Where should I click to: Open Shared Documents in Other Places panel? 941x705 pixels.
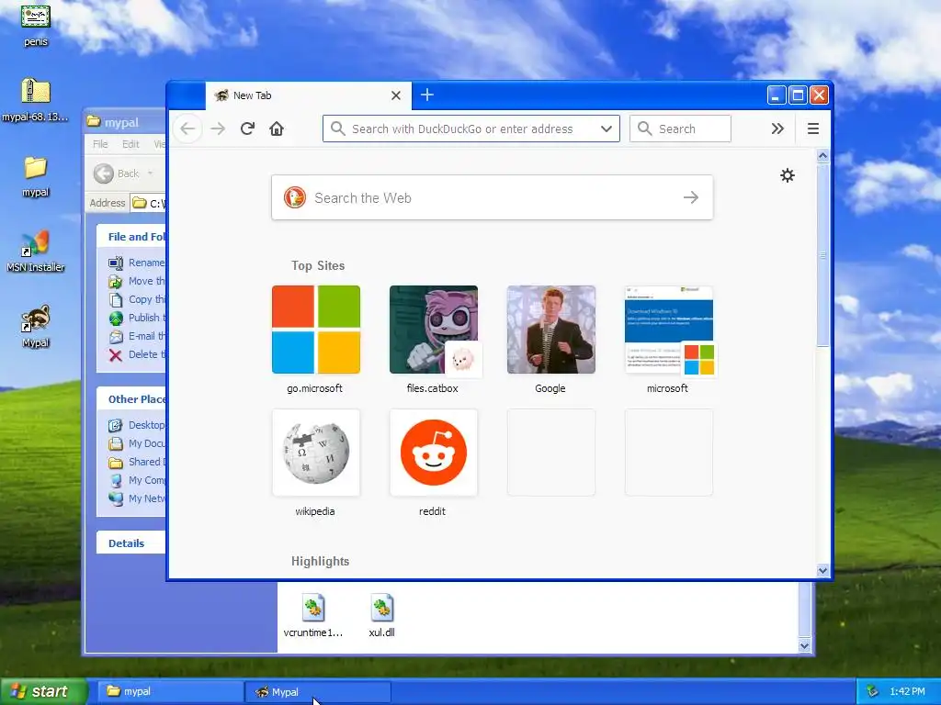click(137, 462)
